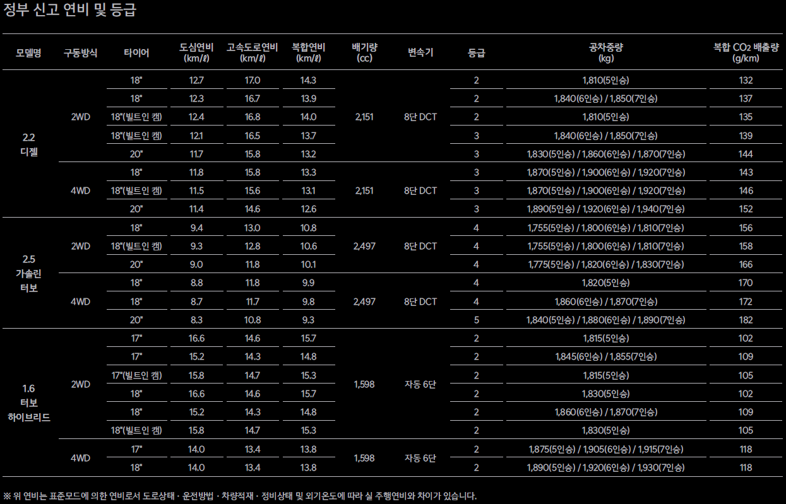Click the 등급 column header
The height and width of the screenshot is (504, 786).
point(476,53)
